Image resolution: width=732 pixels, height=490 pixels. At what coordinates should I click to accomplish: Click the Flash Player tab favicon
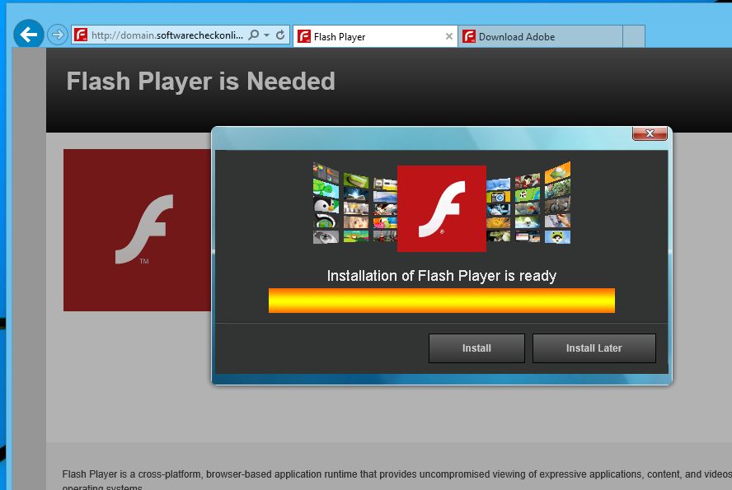304,36
